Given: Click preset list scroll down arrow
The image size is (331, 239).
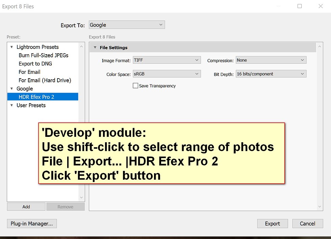Looking at the screenshot, I should (81, 198).
